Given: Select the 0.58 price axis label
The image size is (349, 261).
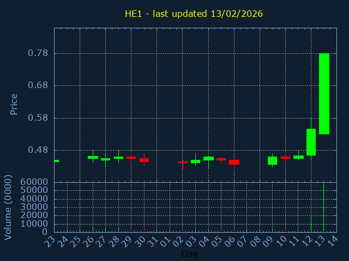Looking at the screenshot, I should [38, 118].
